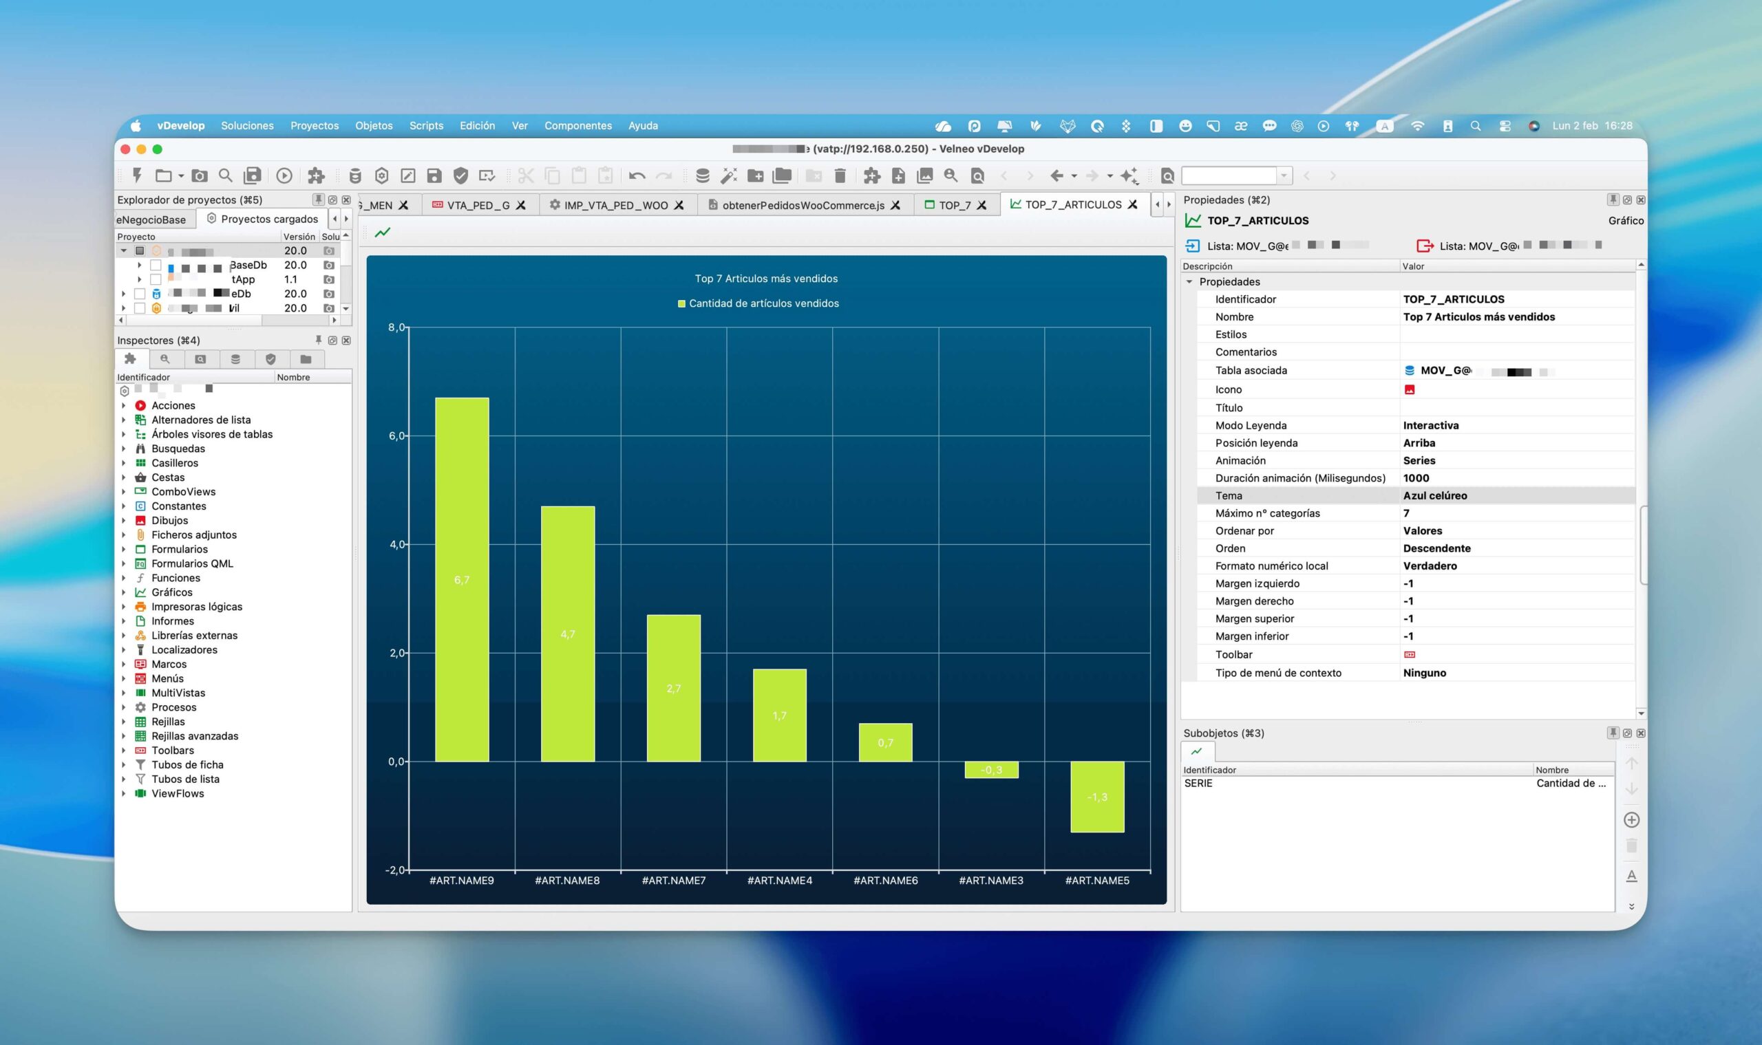Image resolution: width=1762 pixels, height=1045 pixels.
Task: Click the green legend color marker
Action: point(681,303)
